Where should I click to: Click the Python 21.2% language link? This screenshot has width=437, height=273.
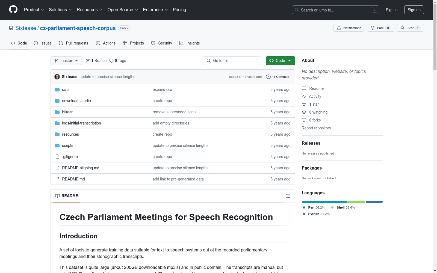click(316, 214)
